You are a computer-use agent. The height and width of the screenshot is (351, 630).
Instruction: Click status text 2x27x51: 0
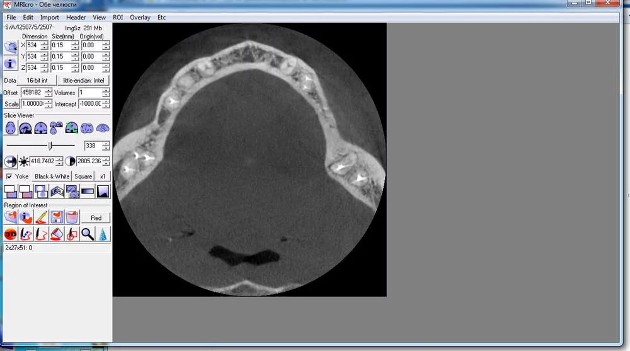coord(18,248)
